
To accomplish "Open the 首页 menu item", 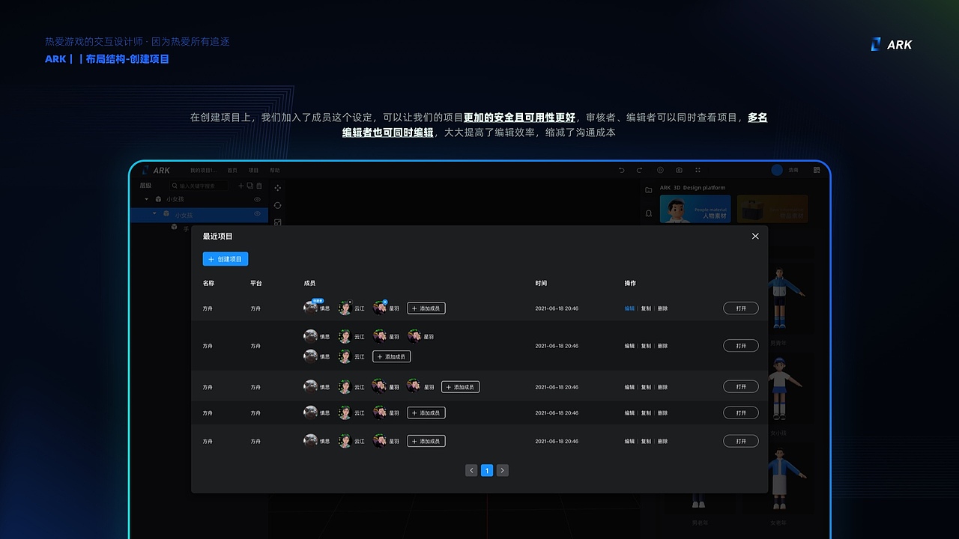I will [232, 170].
